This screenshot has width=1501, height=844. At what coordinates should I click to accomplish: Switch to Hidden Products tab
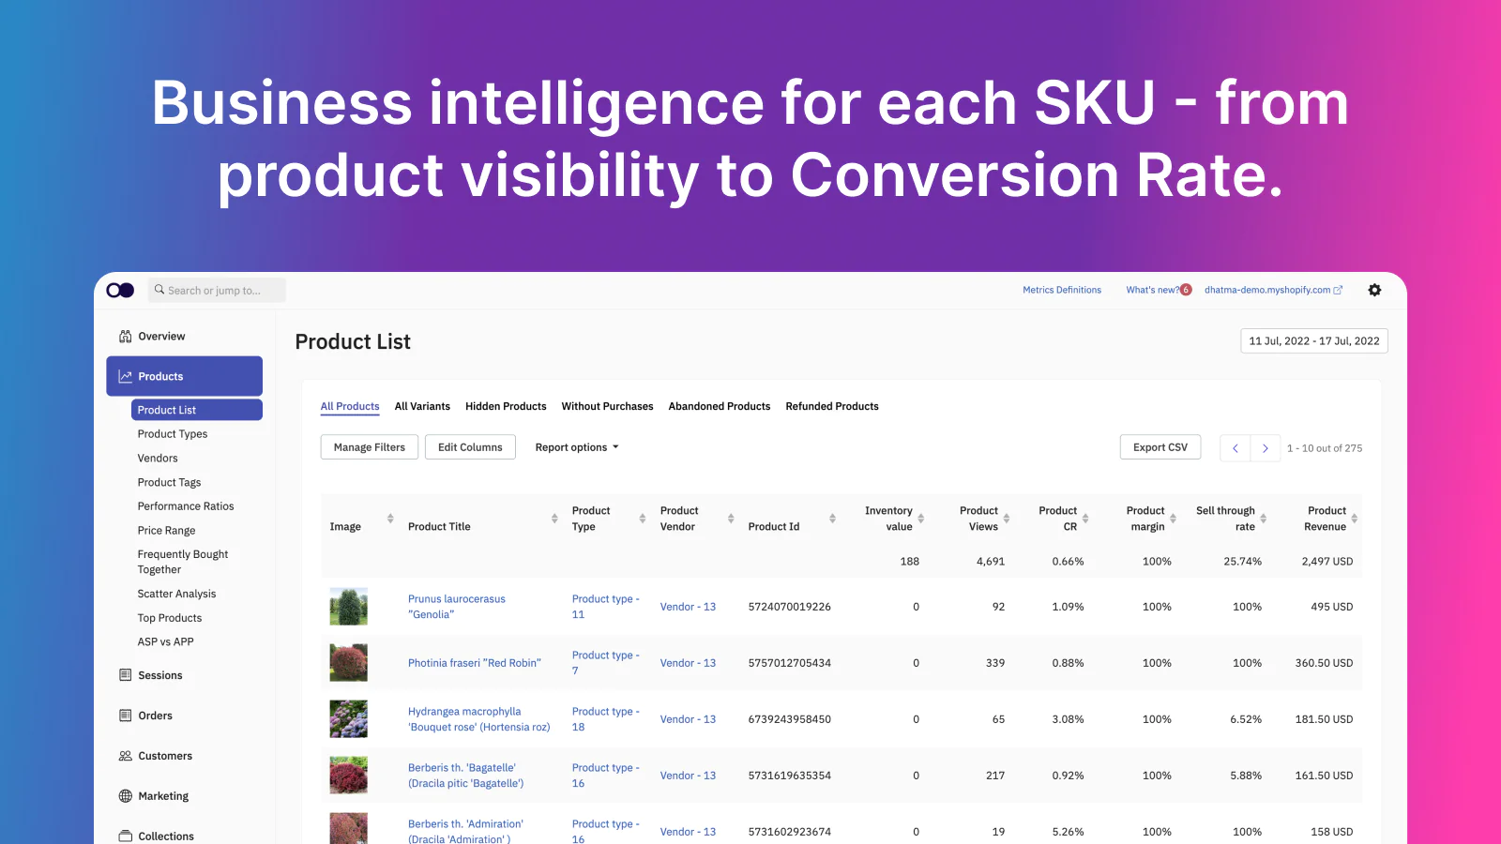(506, 406)
